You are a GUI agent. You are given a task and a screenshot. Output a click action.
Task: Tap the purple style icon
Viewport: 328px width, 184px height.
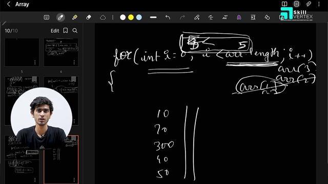pyautogui.click(x=239, y=17)
